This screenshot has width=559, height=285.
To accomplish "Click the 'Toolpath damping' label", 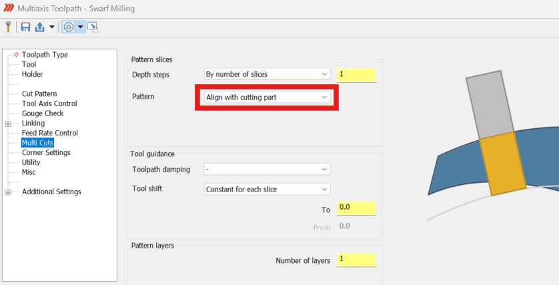I will 161,170.
